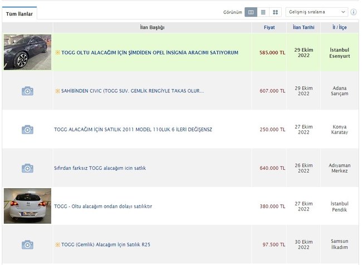This screenshot has width=362, height=265.
Task: Switch to gallery grid view icon
Action: tap(275, 12)
